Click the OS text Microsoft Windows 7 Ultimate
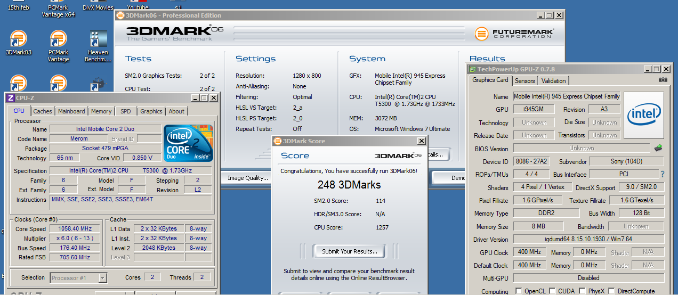This screenshot has height=295, width=678. [413, 129]
